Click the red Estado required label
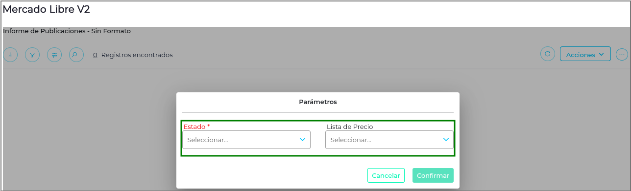 [196, 127]
